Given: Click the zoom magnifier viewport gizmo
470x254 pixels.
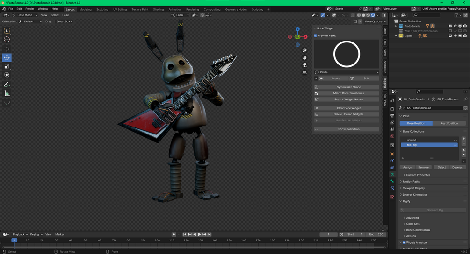Looking at the screenshot, I should pyautogui.click(x=304, y=50).
